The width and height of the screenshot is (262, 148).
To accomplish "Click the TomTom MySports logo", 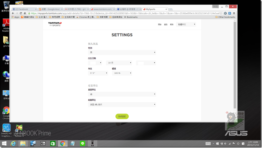I will [x=55, y=24].
